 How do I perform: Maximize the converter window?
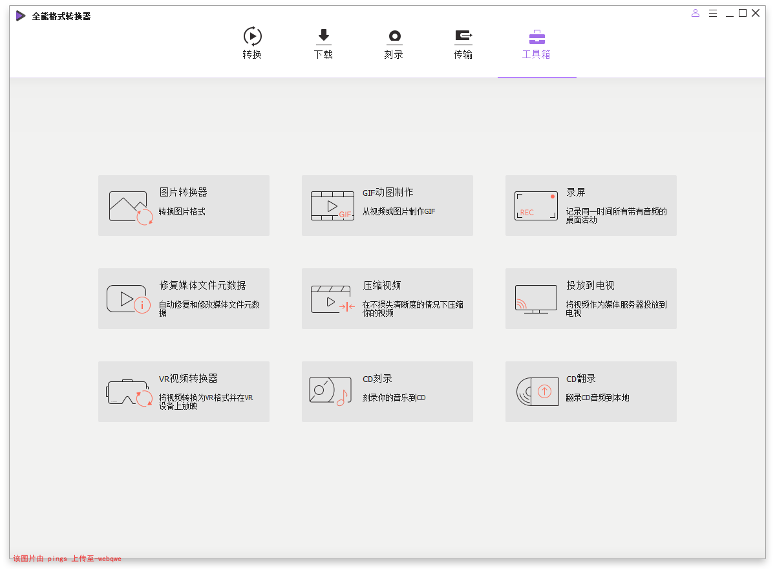[x=743, y=14]
